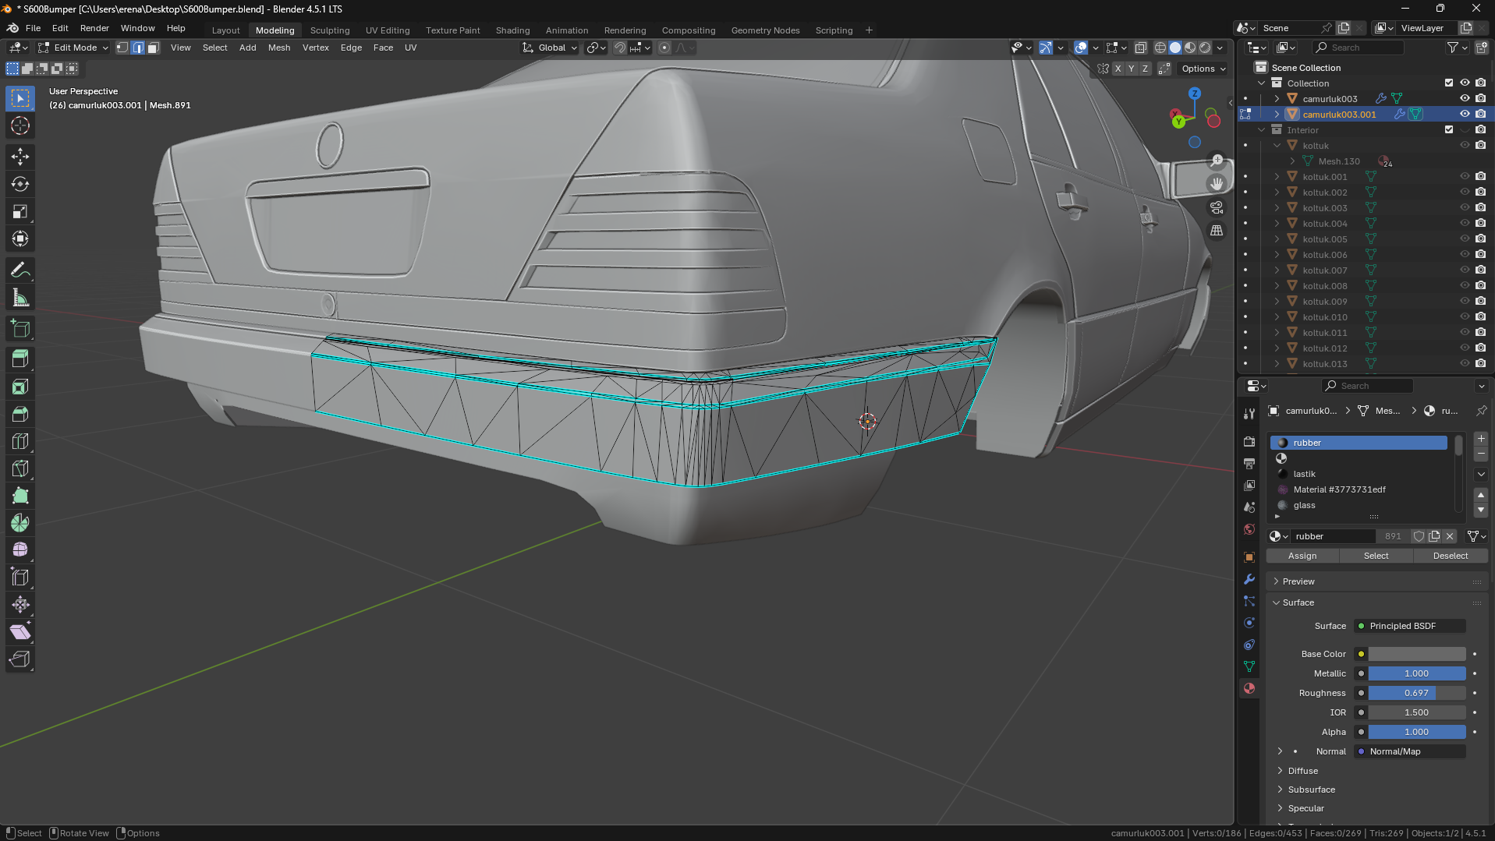Uncheck the Collection exclude checkbox

click(1449, 83)
